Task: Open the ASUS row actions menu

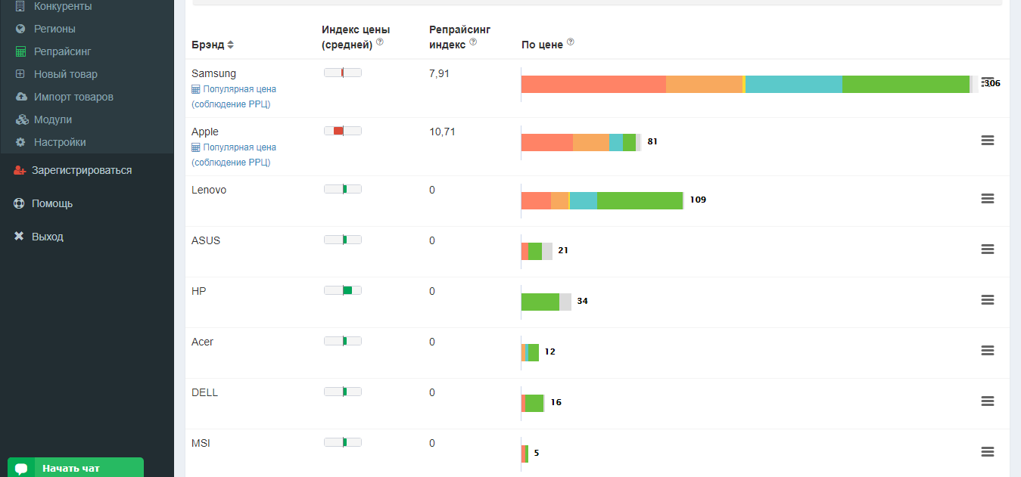Action: (987, 249)
